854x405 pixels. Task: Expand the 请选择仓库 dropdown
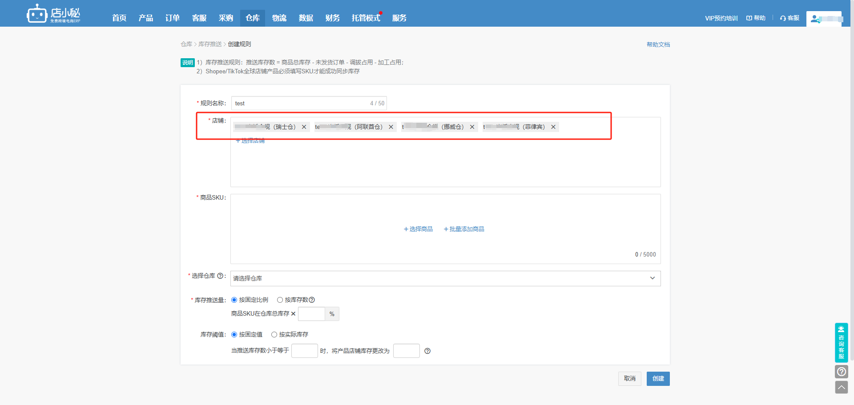pyautogui.click(x=445, y=279)
